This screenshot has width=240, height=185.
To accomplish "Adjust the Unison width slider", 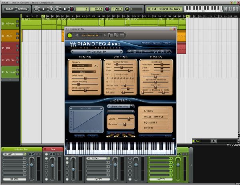I will [85, 78].
